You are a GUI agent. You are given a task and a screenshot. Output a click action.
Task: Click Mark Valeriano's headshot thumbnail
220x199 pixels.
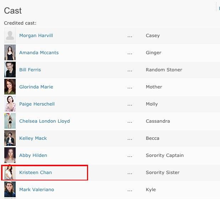point(10,190)
